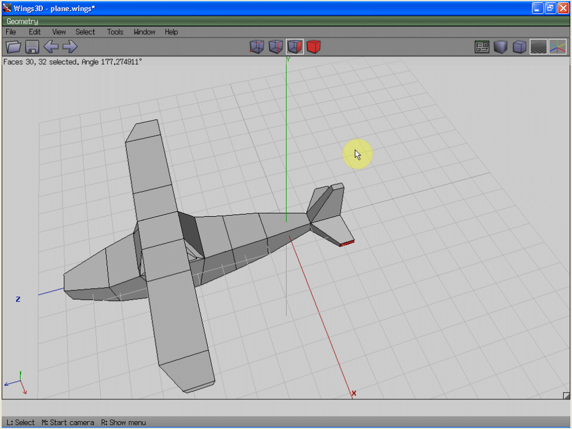Click the Open file folder icon
The height and width of the screenshot is (429, 572).
click(x=13, y=47)
